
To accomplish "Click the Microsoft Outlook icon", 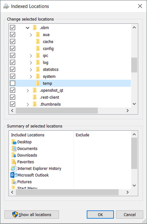I will pyautogui.click(x=13, y=175).
